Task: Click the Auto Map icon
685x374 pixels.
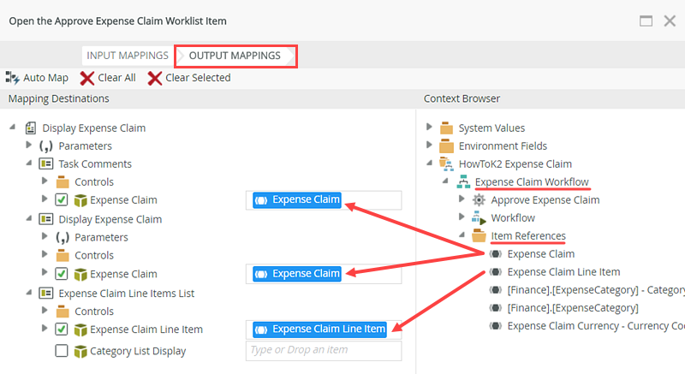Action: pyautogui.click(x=13, y=78)
